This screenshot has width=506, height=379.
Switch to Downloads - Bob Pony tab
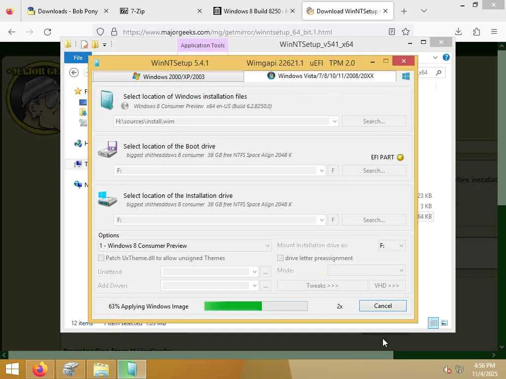(x=67, y=11)
